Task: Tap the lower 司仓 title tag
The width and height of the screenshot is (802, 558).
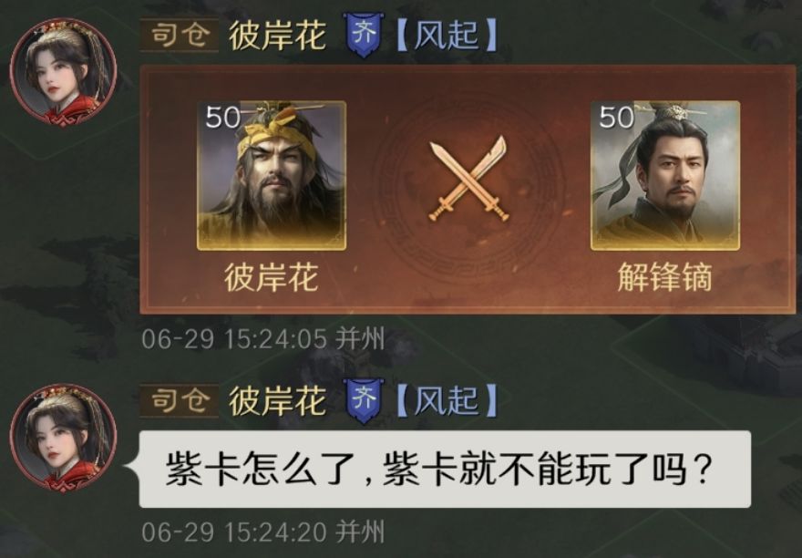Action: point(180,401)
